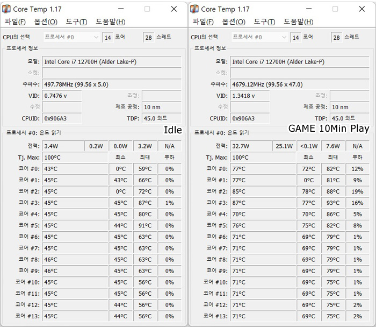Click 코어 #0 load 12%
This screenshot has width=376, height=328.
point(358,169)
